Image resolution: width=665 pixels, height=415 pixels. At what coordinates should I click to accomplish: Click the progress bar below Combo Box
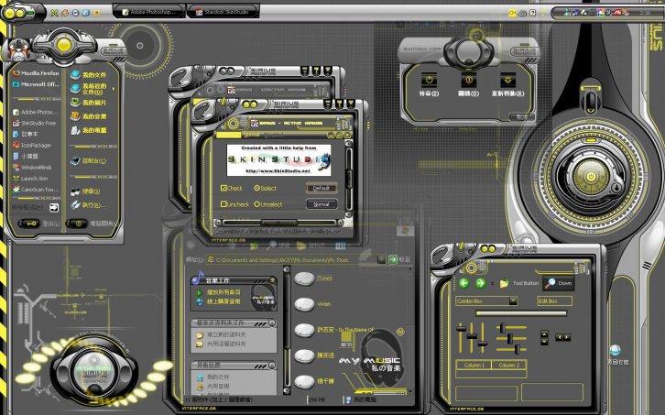(521, 313)
